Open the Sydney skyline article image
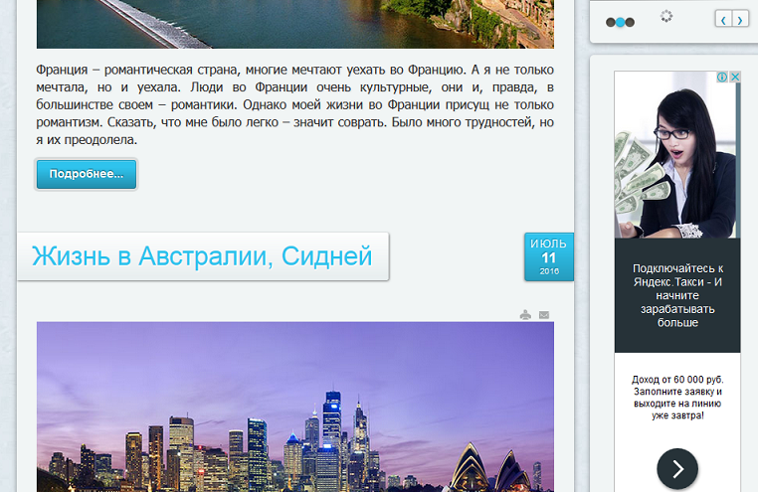Screen dimensions: 758x492 coord(295,408)
